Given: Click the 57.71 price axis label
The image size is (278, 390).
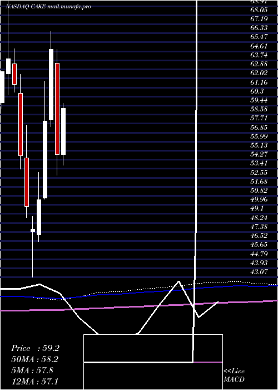Looking at the screenshot, I should [x=259, y=118].
